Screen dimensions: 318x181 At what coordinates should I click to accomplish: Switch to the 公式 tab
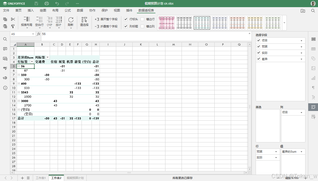68,10
